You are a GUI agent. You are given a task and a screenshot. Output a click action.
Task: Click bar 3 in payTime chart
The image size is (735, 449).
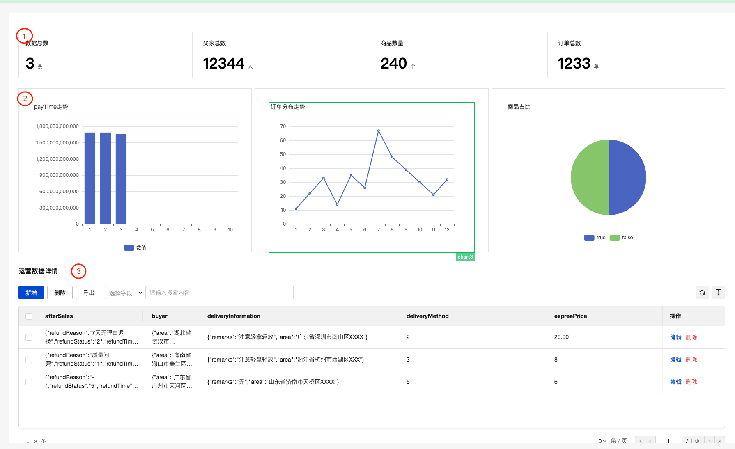pos(121,179)
